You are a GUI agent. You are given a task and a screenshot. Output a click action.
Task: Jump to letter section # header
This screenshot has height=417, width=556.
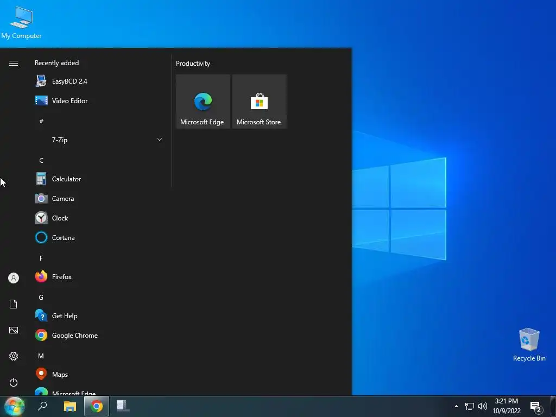click(41, 121)
